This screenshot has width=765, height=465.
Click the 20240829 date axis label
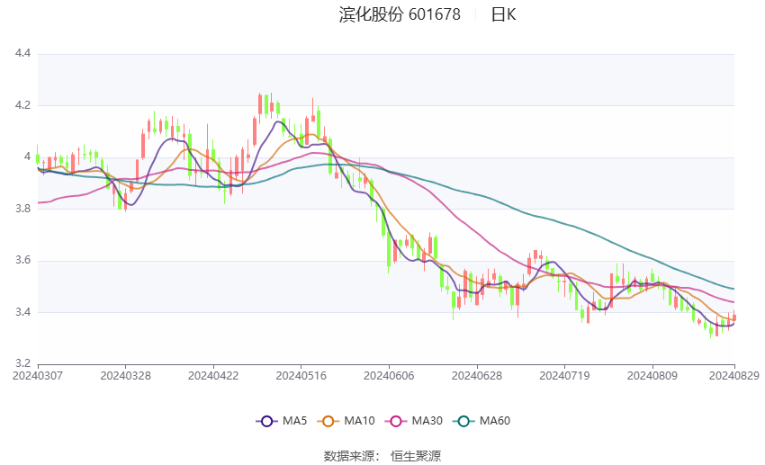click(x=734, y=376)
